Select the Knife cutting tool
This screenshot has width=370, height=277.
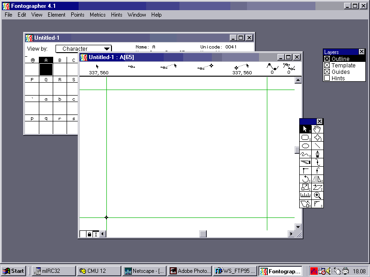305,163
